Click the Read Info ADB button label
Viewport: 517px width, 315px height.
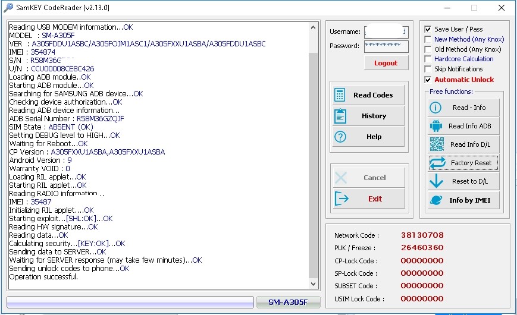pos(469,126)
